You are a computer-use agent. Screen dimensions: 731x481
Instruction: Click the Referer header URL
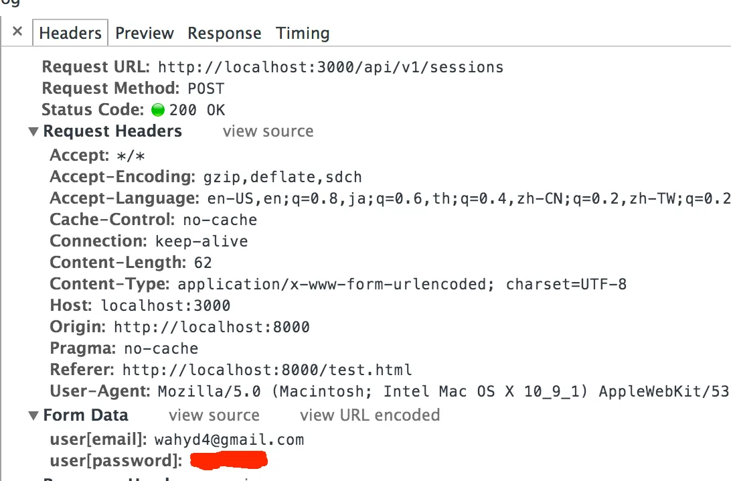(267, 370)
